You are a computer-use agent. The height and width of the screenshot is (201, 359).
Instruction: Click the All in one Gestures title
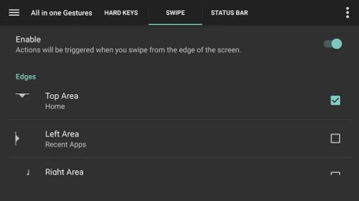[61, 13]
